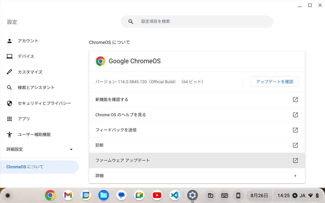Launch Visual Studio Code from shelf
This screenshot has width=325, height=203.
[175, 195]
